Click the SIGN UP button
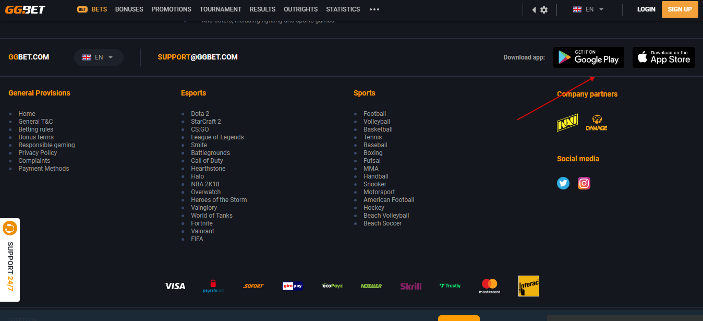 pyautogui.click(x=680, y=9)
